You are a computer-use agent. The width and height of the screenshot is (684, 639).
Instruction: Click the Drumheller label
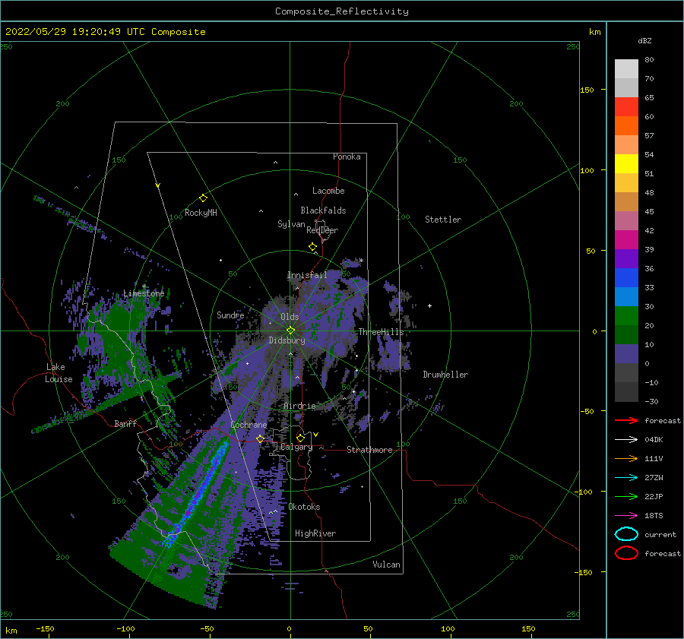tap(445, 375)
